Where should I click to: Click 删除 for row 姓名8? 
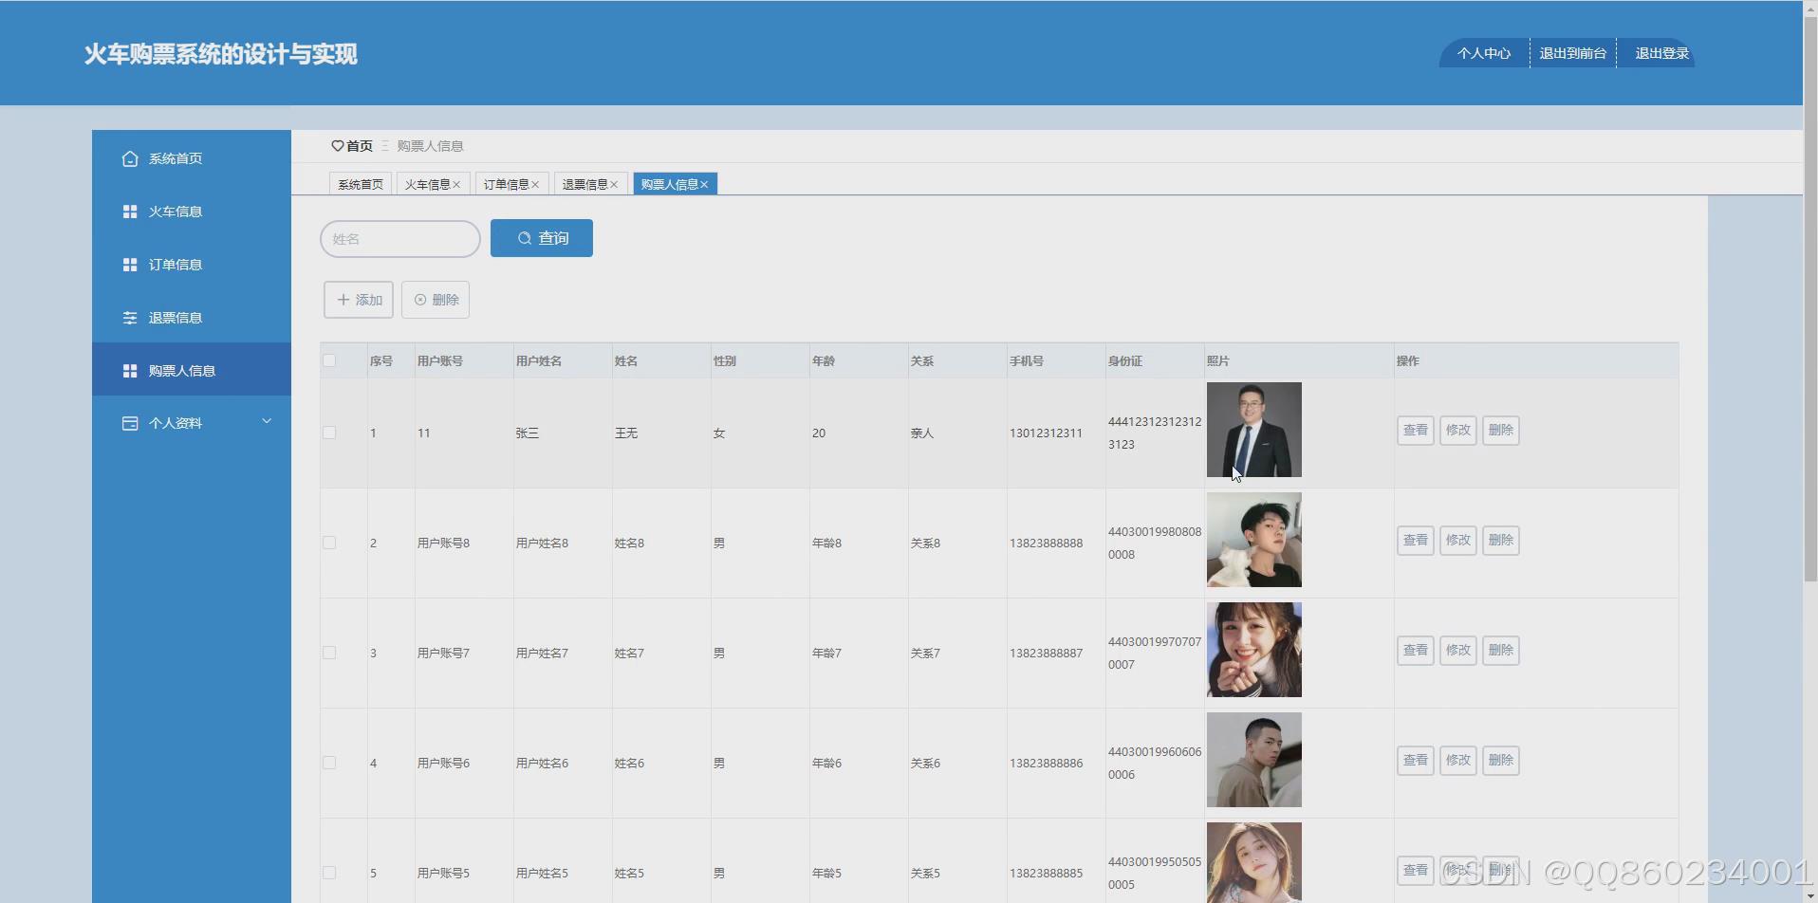[x=1501, y=541]
